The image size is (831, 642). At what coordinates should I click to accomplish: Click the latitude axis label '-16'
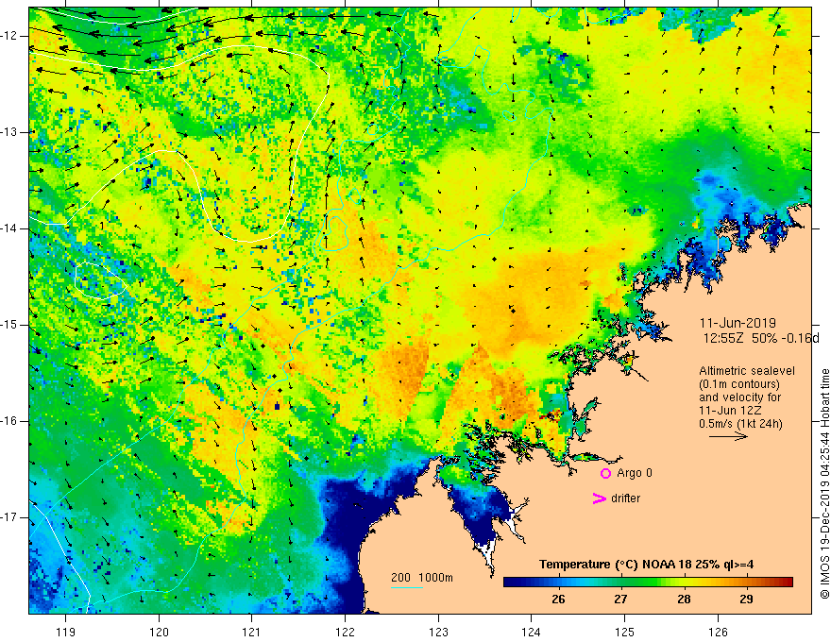[x=10, y=421]
